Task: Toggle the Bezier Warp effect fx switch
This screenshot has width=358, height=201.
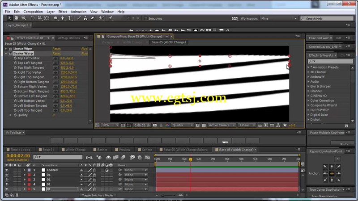Action: [x=10, y=53]
